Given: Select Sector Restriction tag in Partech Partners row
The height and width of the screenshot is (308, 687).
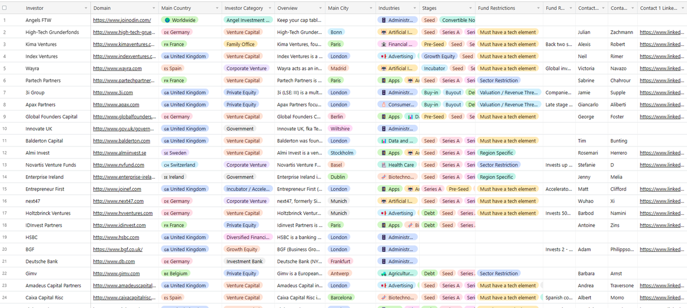Looking at the screenshot, I should pyautogui.click(x=499, y=80).
